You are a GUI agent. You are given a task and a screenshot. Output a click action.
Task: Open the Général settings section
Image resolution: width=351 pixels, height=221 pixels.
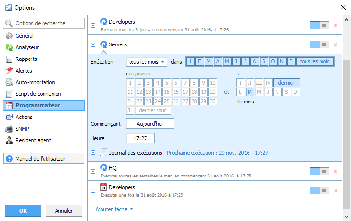click(25, 36)
